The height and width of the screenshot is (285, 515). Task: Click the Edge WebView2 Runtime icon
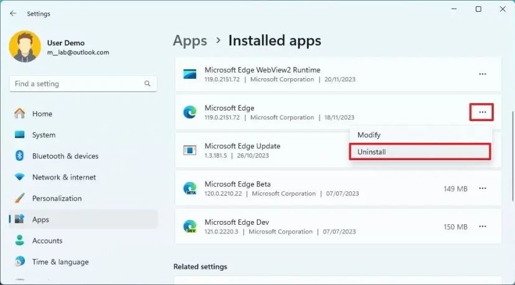tap(190, 75)
